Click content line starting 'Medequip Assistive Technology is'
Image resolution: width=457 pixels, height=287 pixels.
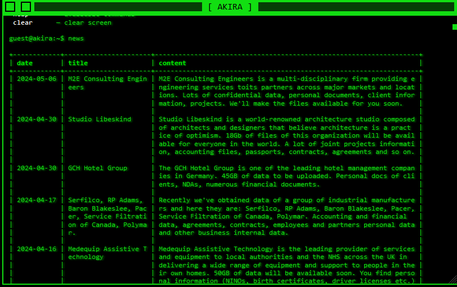pyautogui.click(x=287, y=249)
